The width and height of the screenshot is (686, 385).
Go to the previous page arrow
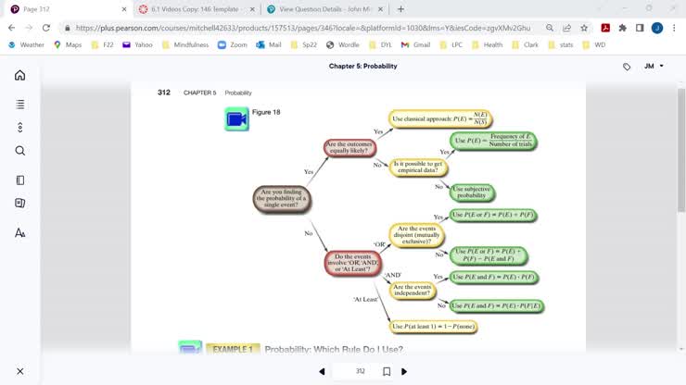pyautogui.click(x=322, y=371)
